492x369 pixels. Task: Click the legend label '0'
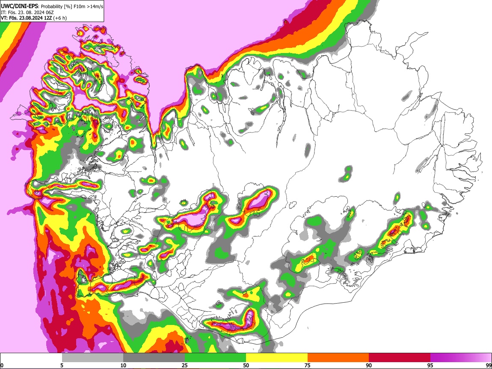[2, 365]
